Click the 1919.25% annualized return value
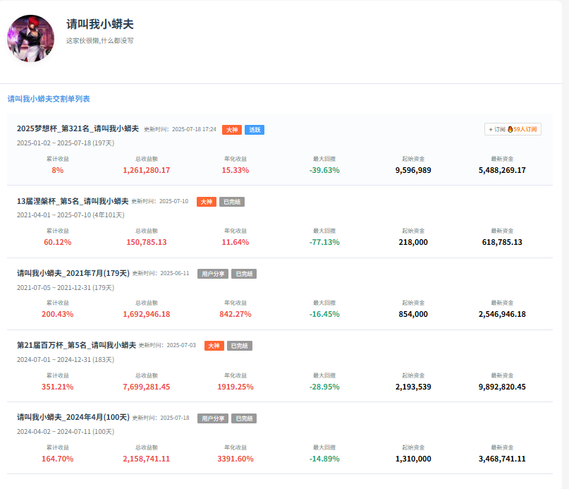This screenshot has width=569, height=489. (235, 387)
